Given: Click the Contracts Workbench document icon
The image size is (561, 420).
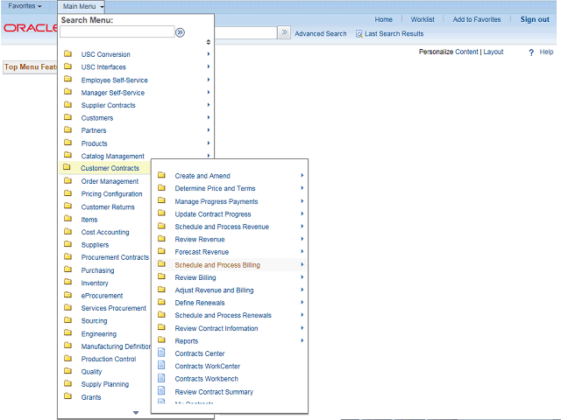Looking at the screenshot, I should tap(161, 379).
